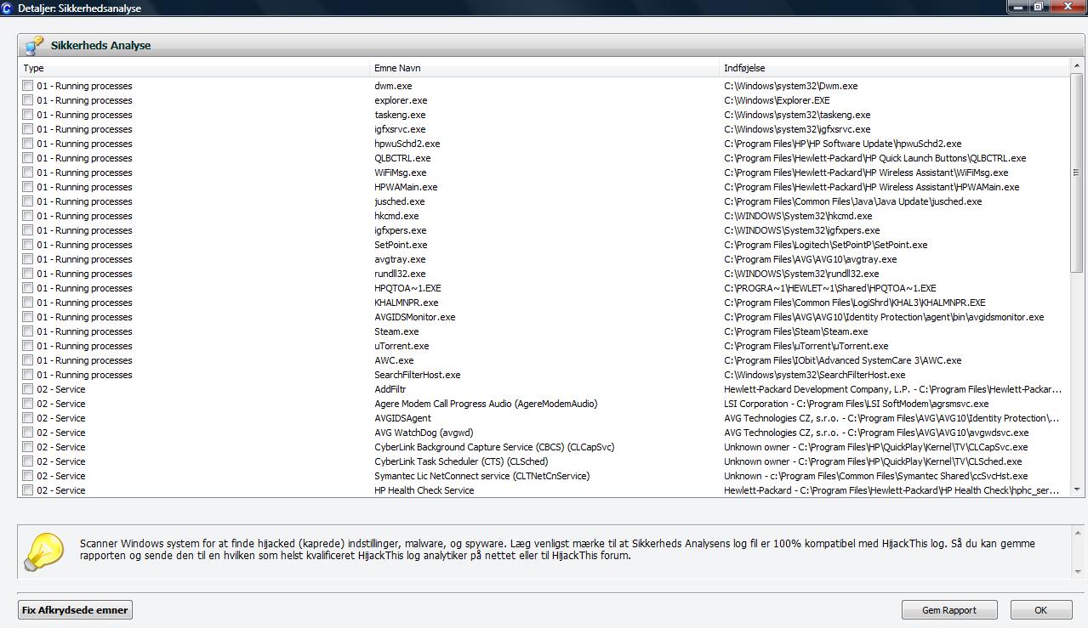Select Agere Modem Call Progress Audio service

tap(486, 404)
